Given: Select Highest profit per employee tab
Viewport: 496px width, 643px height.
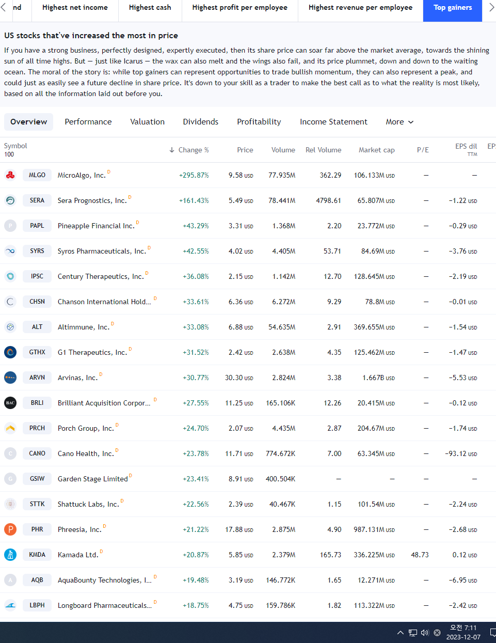Looking at the screenshot, I should 240,8.
